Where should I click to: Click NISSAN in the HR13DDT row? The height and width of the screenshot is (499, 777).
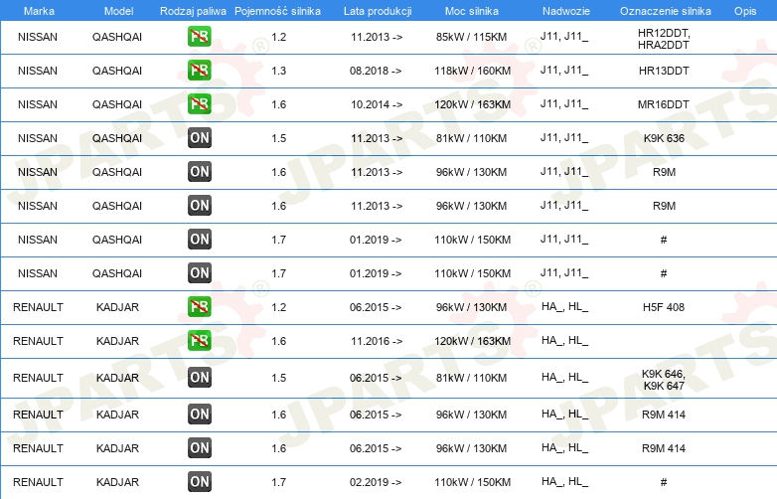click(x=38, y=71)
